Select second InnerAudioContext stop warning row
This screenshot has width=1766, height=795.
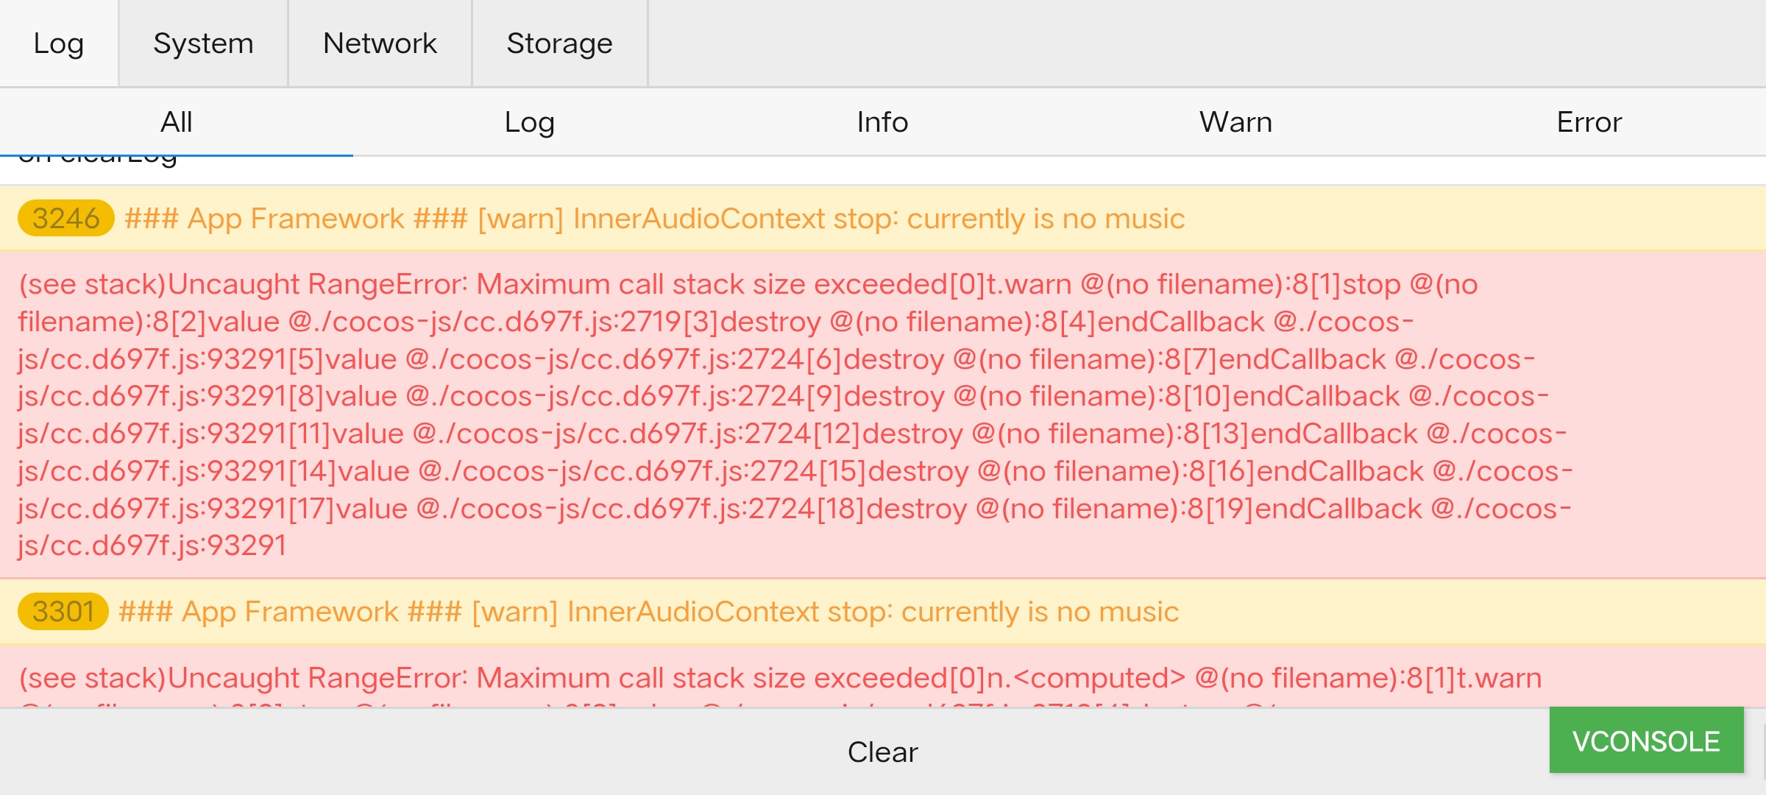[x=649, y=612]
